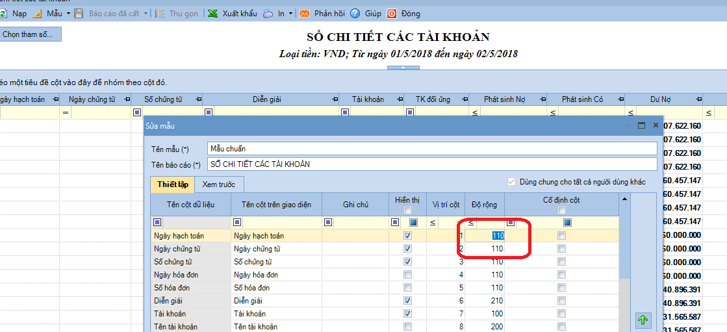The width and height of the screenshot is (727, 332).
Task: Pin the Diễn giải column with its pin icon
Action: coord(335,99)
